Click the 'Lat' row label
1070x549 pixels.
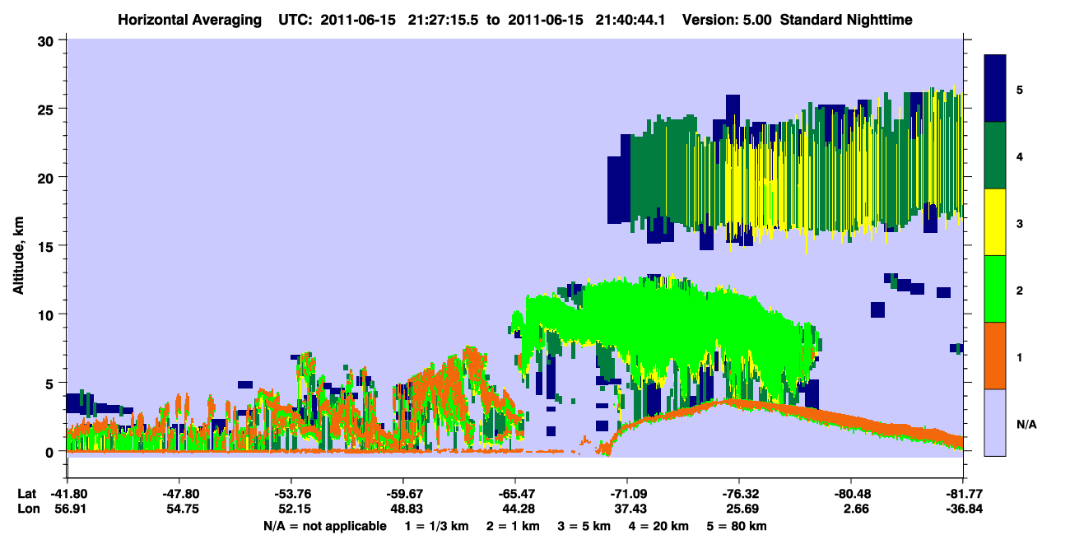[27, 494]
